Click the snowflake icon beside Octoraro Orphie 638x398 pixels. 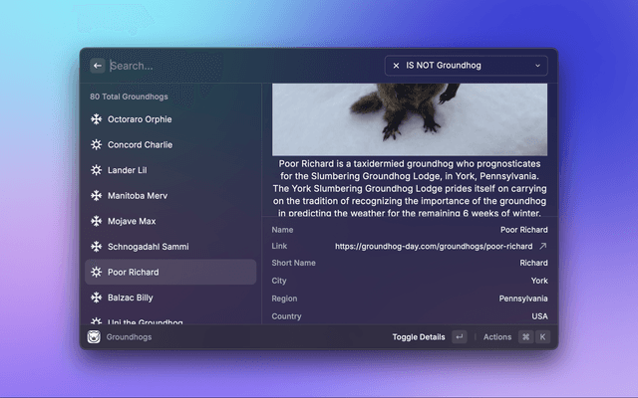coord(96,119)
